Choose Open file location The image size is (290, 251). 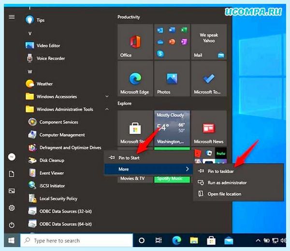coord(238,194)
